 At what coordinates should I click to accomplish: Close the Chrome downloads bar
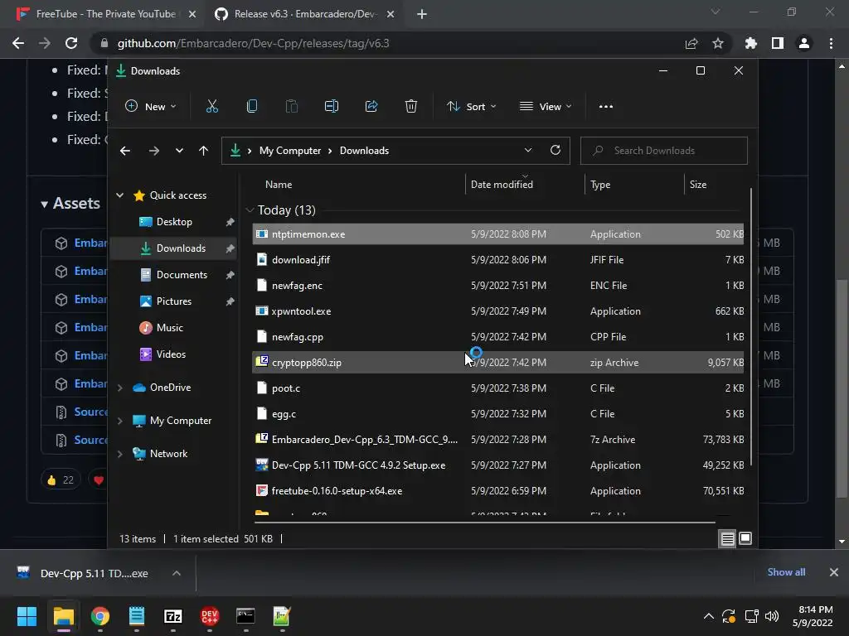tap(834, 572)
